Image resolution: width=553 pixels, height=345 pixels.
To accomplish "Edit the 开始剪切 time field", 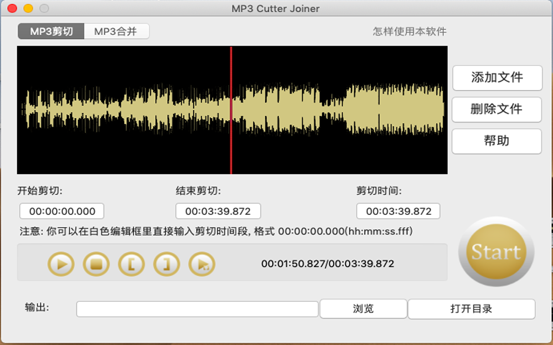I will [x=62, y=211].
